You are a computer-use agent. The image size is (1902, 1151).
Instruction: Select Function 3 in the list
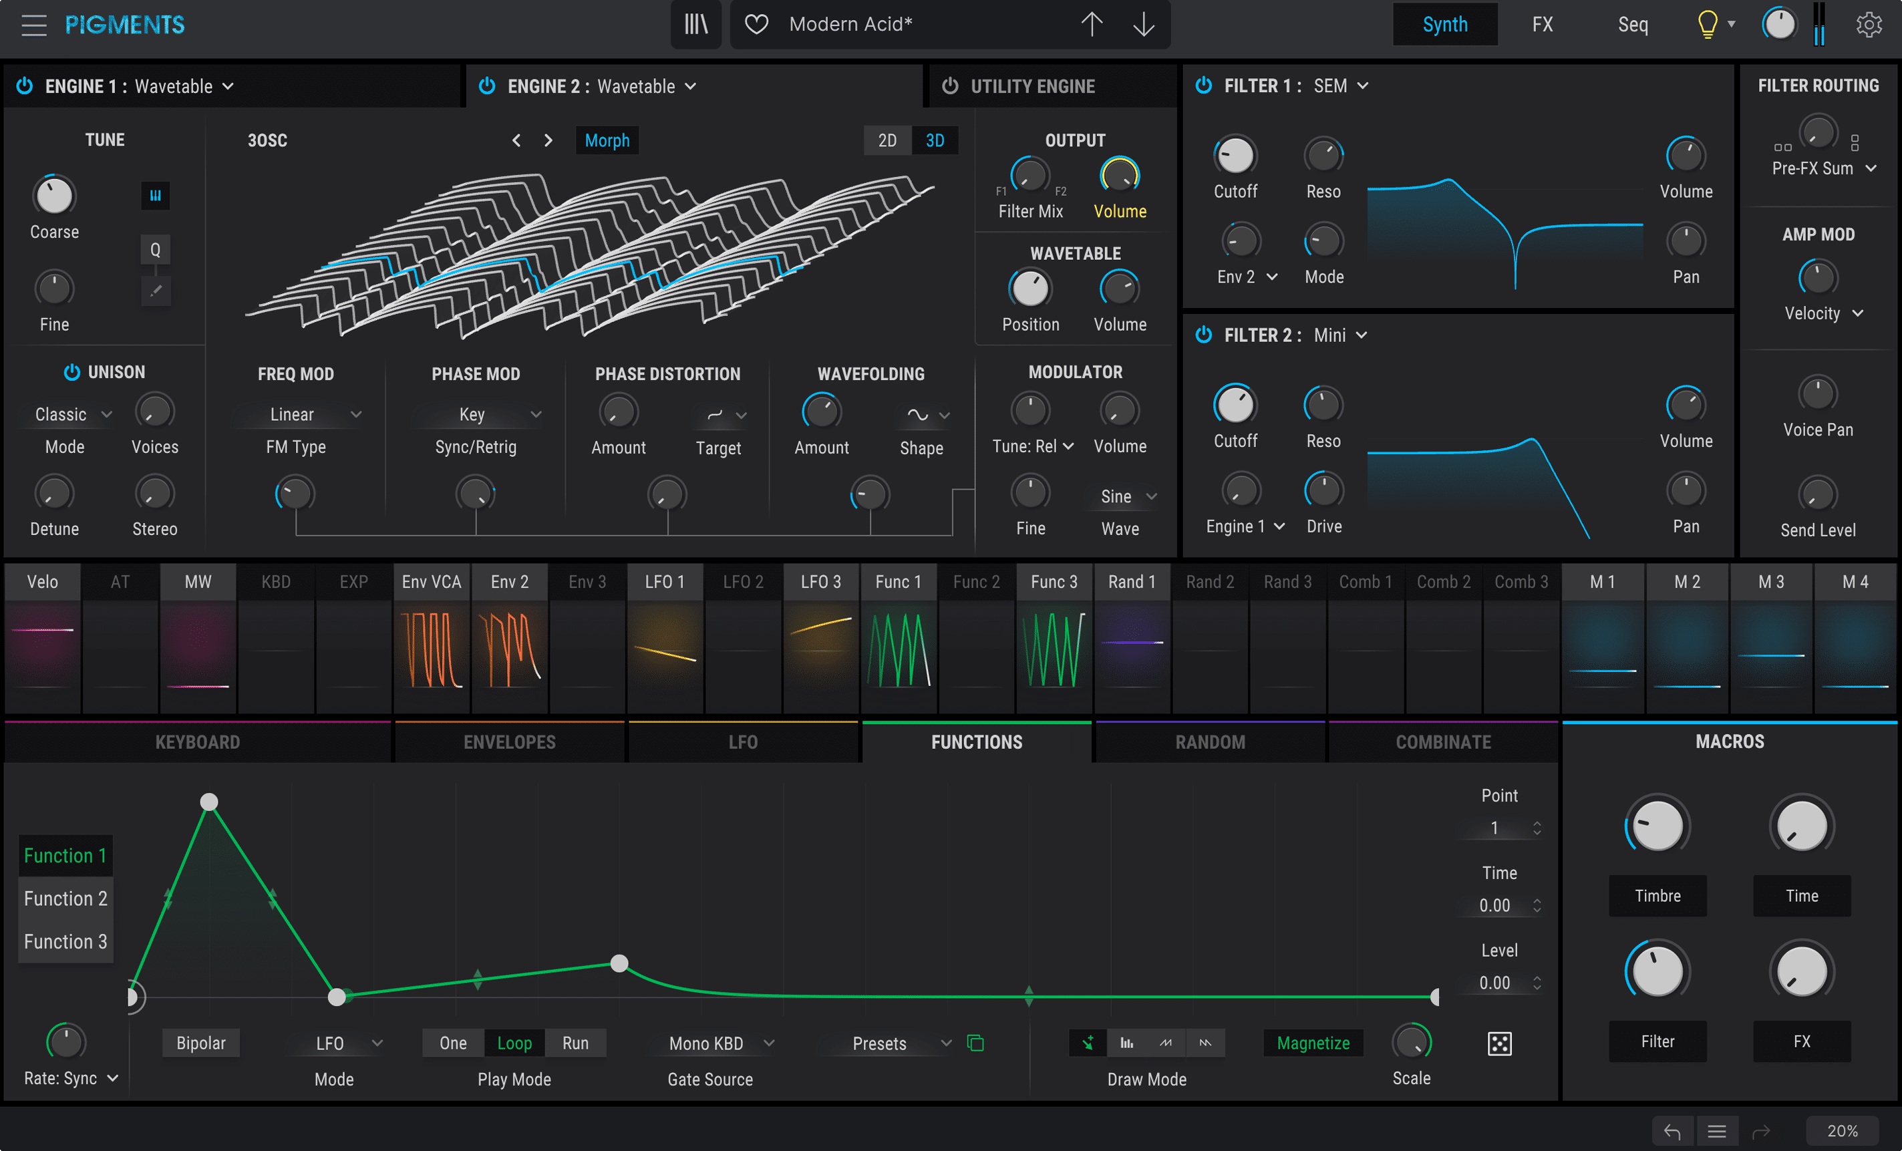point(65,942)
